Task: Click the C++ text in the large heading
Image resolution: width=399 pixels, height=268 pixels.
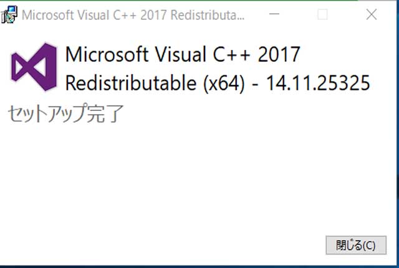Action: click(231, 54)
